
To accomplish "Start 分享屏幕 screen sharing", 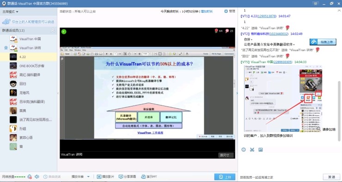I will (x=128, y=176).
